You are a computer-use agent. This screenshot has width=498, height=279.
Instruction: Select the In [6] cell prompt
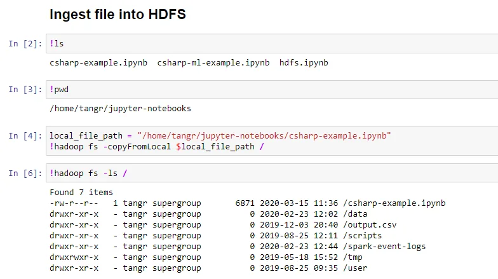pyautogui.click(x=24, y=173)
